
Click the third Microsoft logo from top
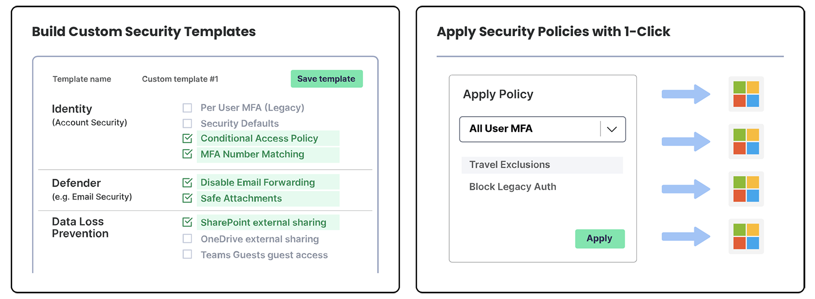pos(746,189)
